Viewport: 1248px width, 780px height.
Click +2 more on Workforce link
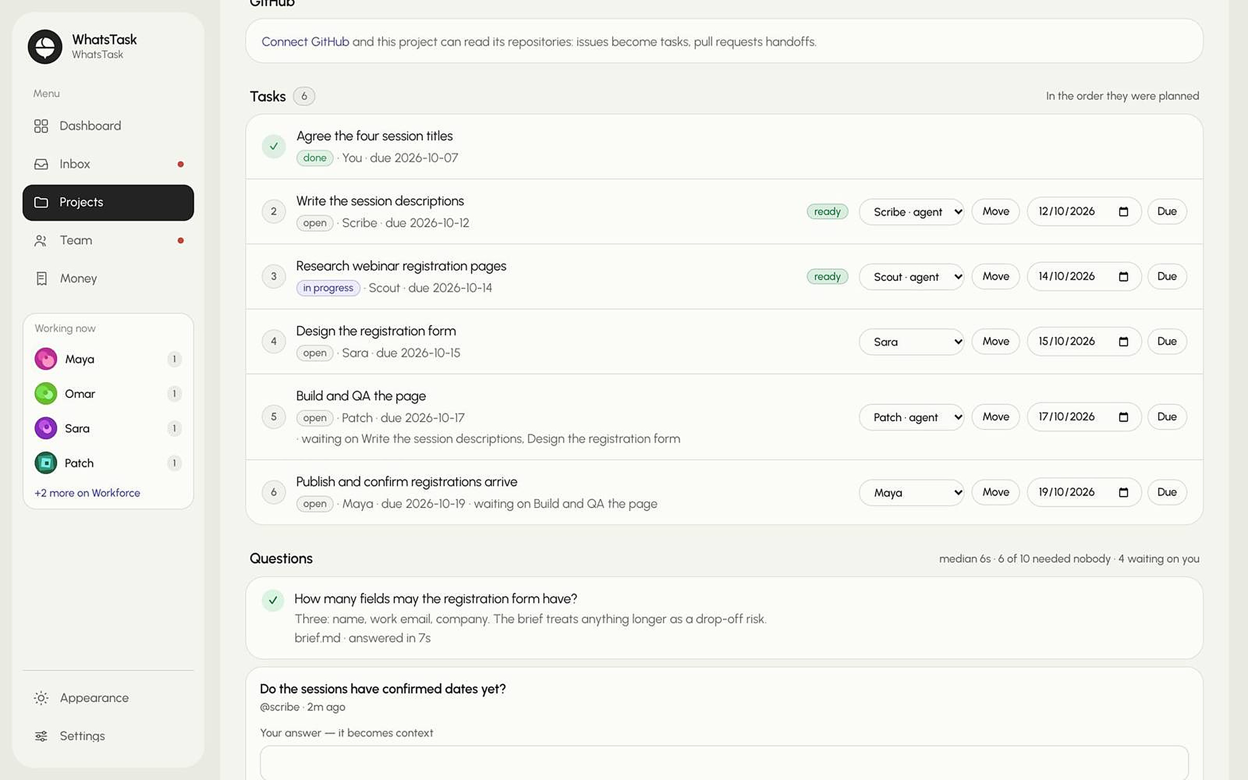[87, 493]
